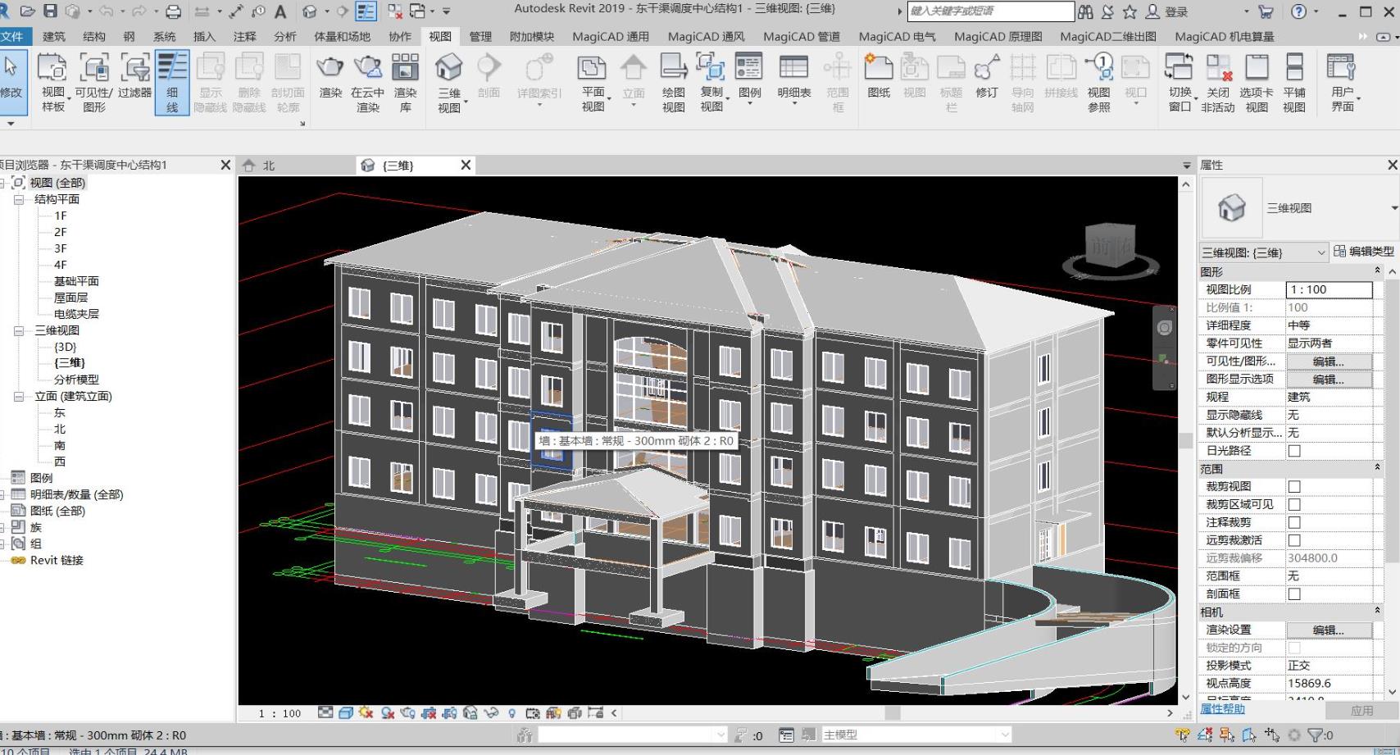Open the 三维视图 3D view tool
The image size is (1400, 755).
pos(449,83)
